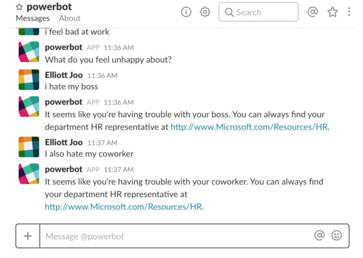
Task: Insert a mention with composer @ icon
Action: coord(319,236)
